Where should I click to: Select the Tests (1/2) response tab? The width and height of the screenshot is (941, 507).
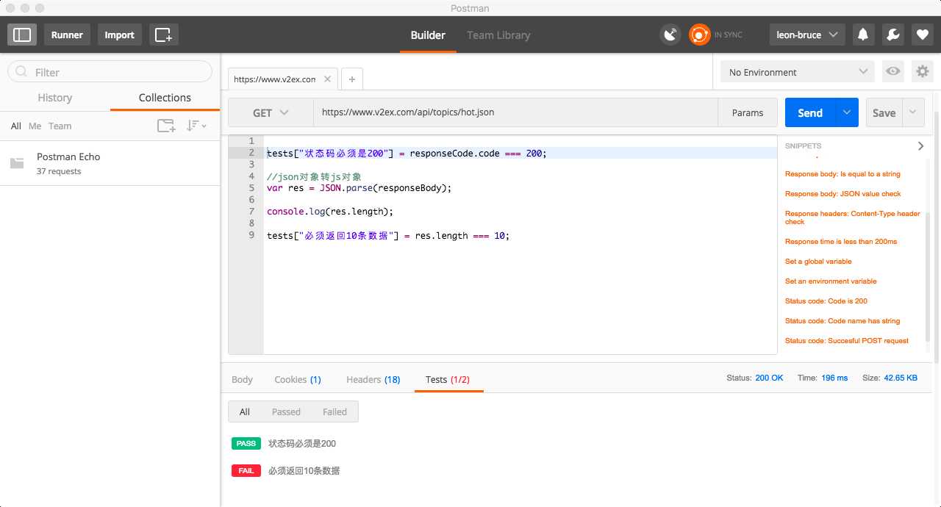448,379
